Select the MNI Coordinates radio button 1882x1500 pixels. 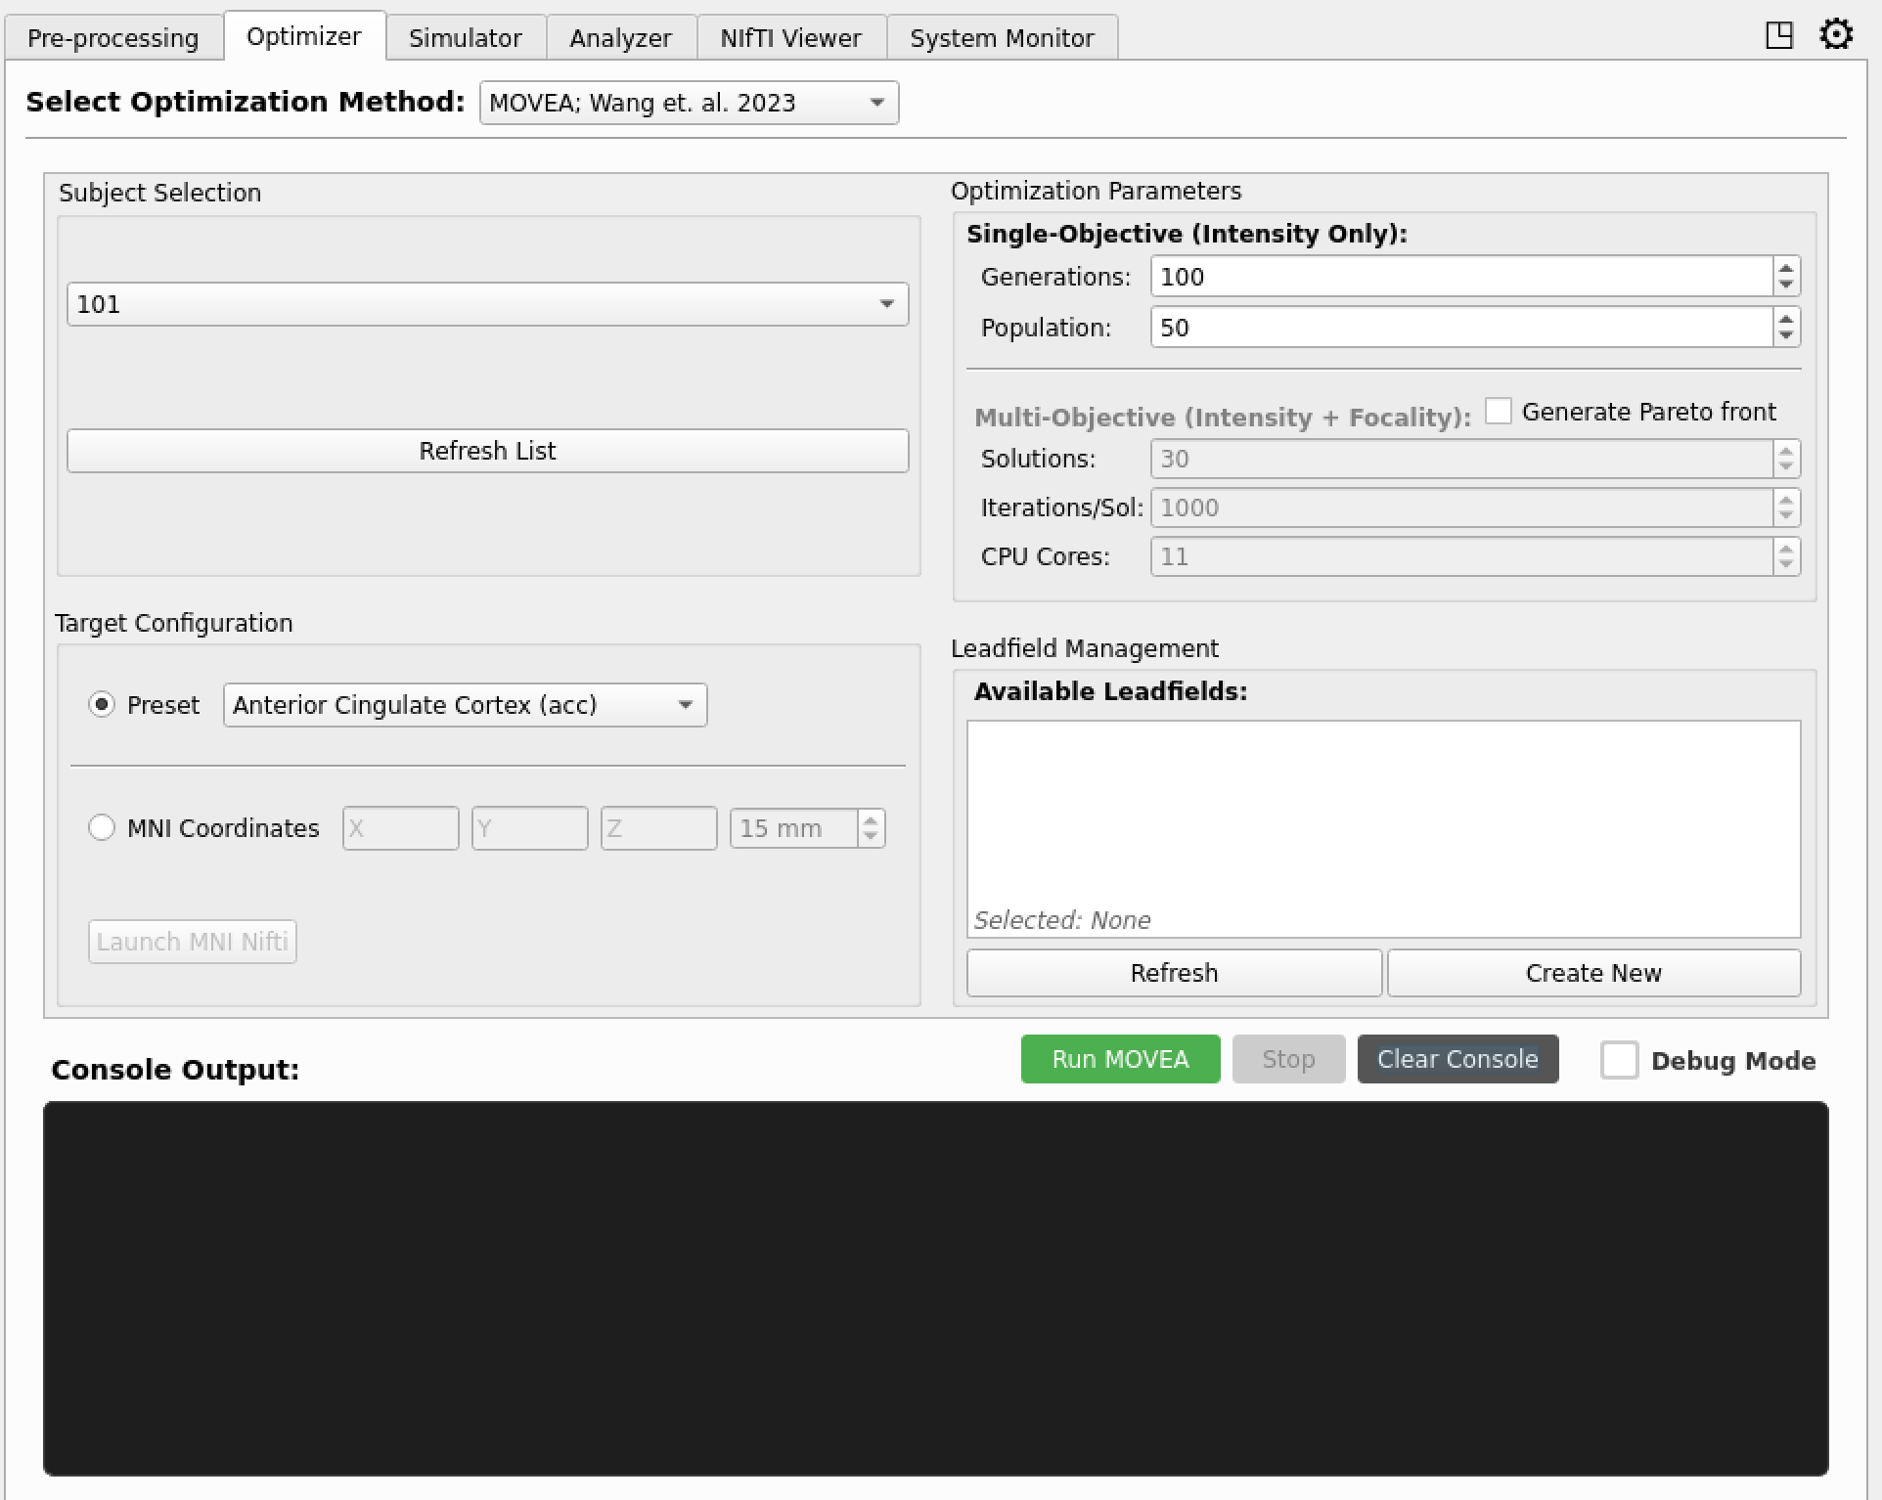[102, 827]
